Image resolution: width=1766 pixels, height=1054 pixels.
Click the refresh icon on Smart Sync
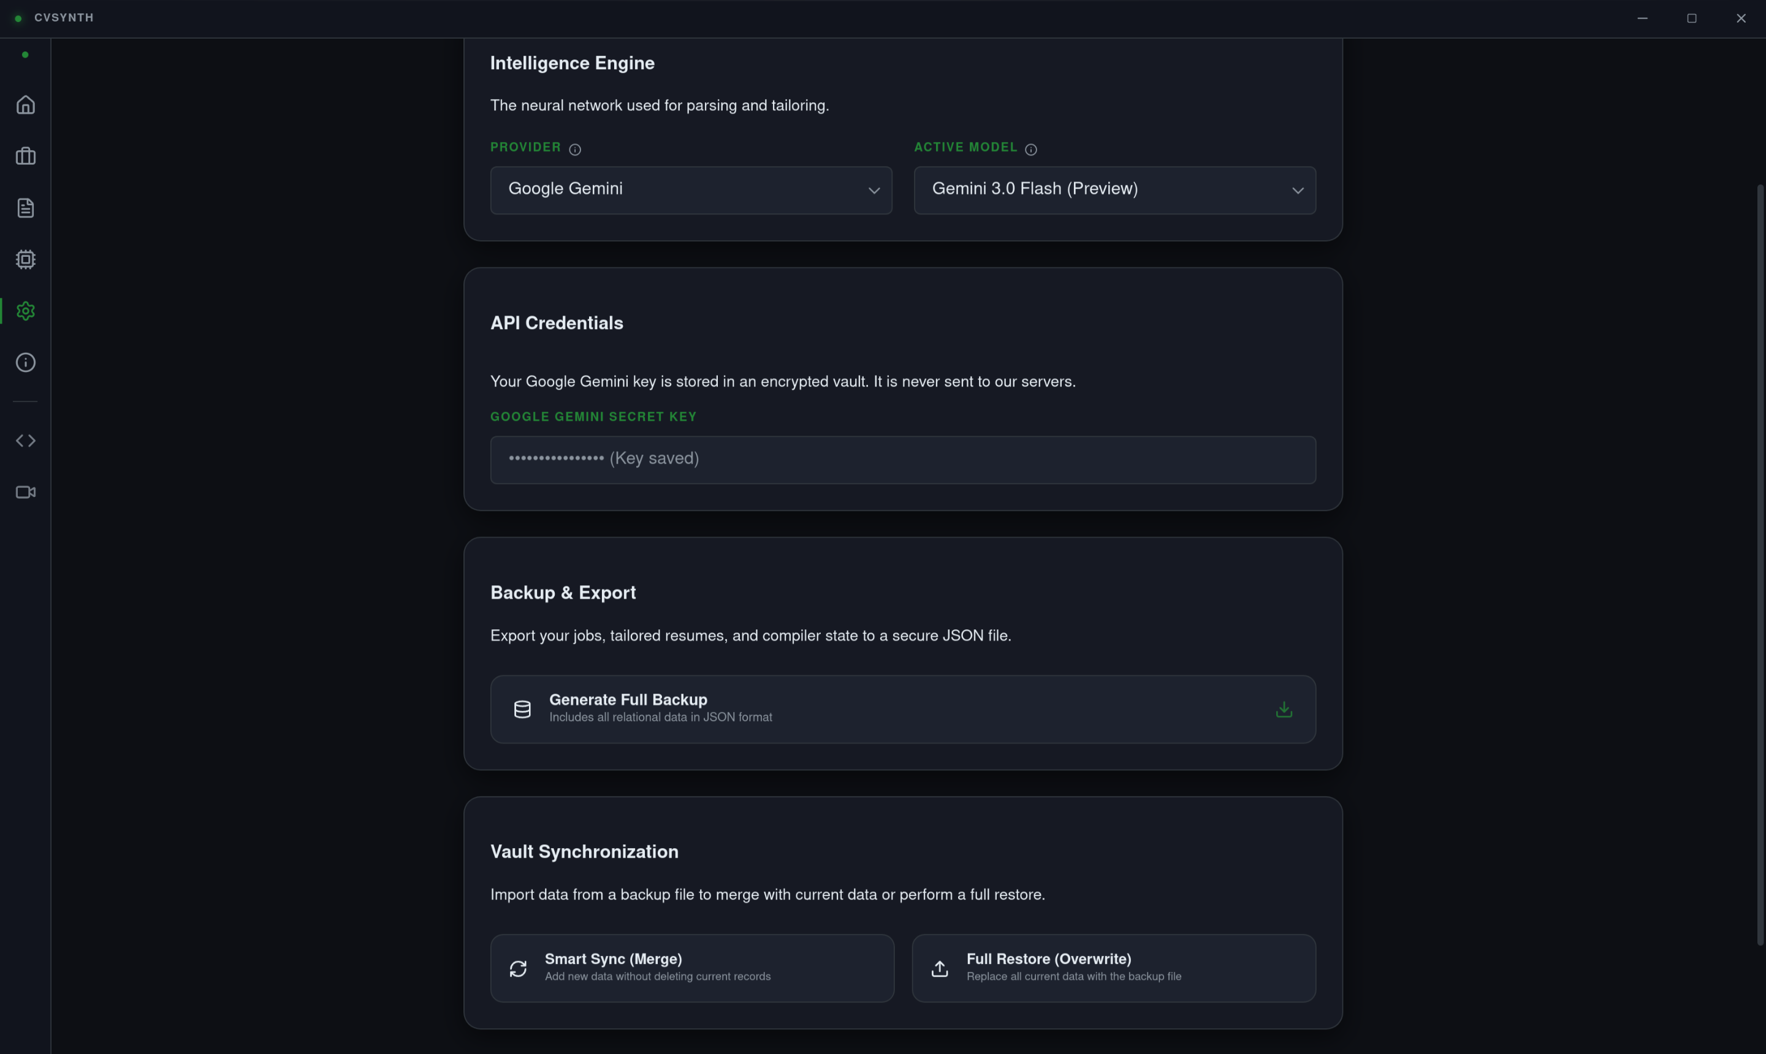(518, 969)
